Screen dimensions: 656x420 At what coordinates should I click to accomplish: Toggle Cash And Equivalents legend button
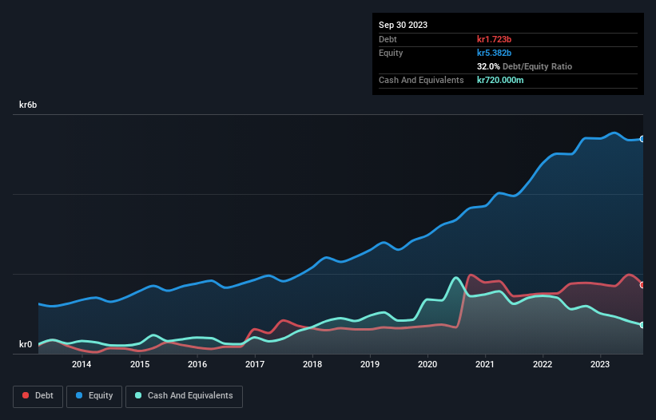tap(184, 396)
